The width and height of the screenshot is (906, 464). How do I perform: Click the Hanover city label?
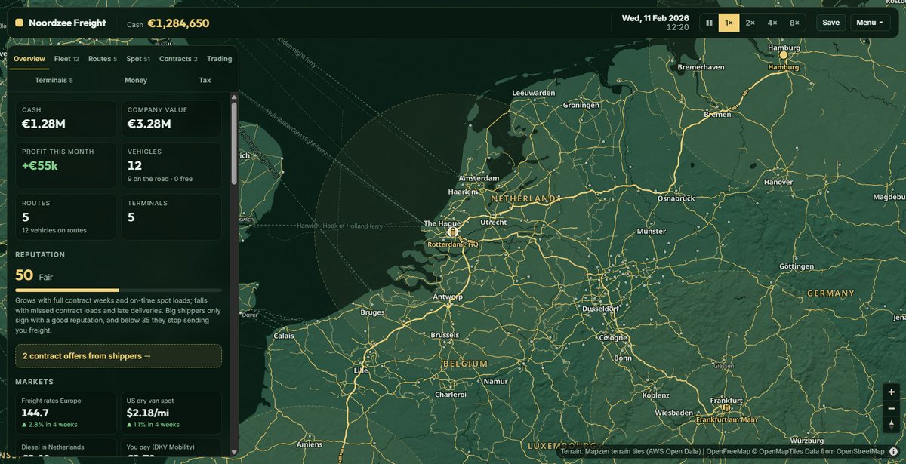coord(778,182)
